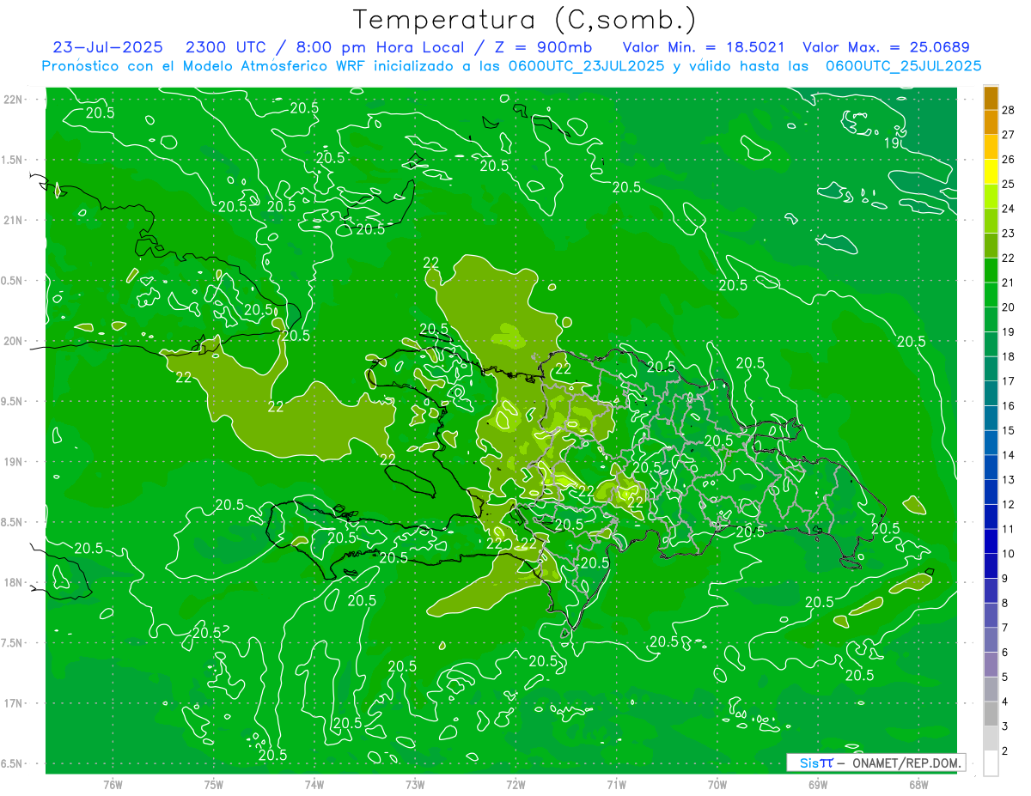Click the yellow legend color between 25 and 26

991,172
